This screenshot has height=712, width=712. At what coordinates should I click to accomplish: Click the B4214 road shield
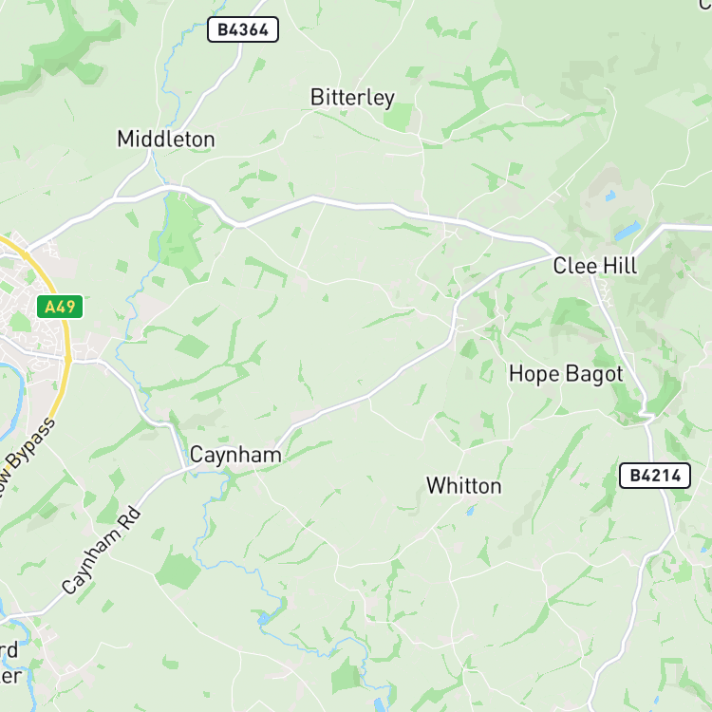[655, 476]
